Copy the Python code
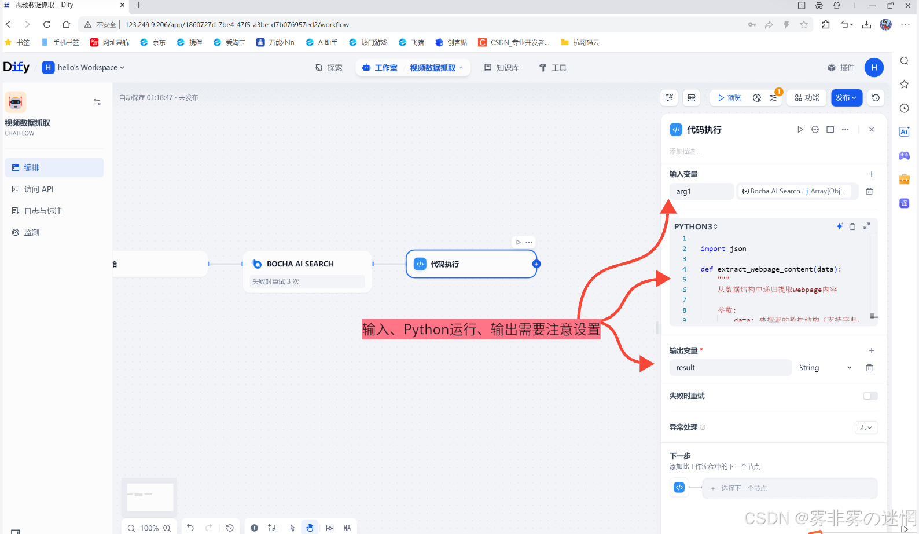Image resolution: width=919 pixels, height=534 pixels. [x=852, y=226]
